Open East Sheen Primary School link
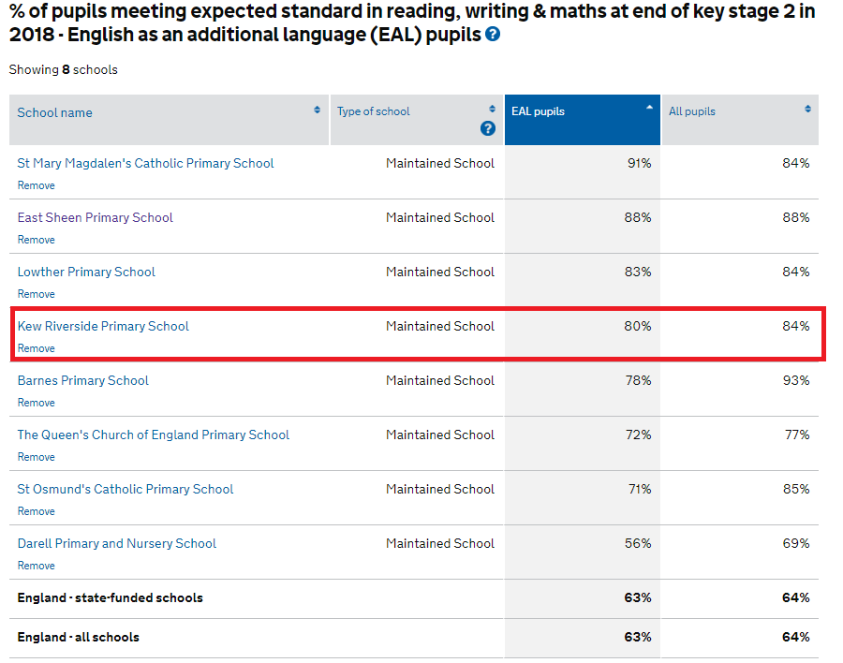843x663 pixels. [x=96, y=218]
